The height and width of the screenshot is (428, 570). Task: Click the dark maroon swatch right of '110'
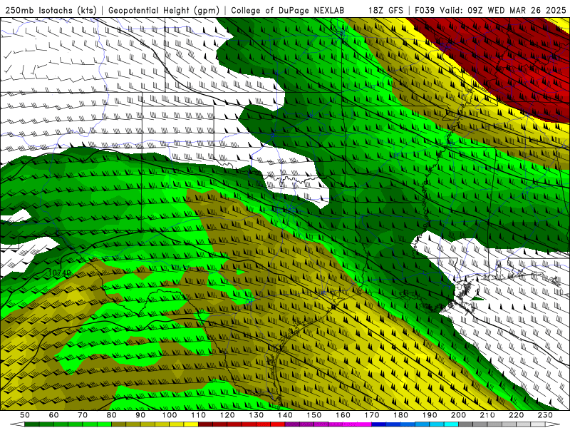[205, 424]
